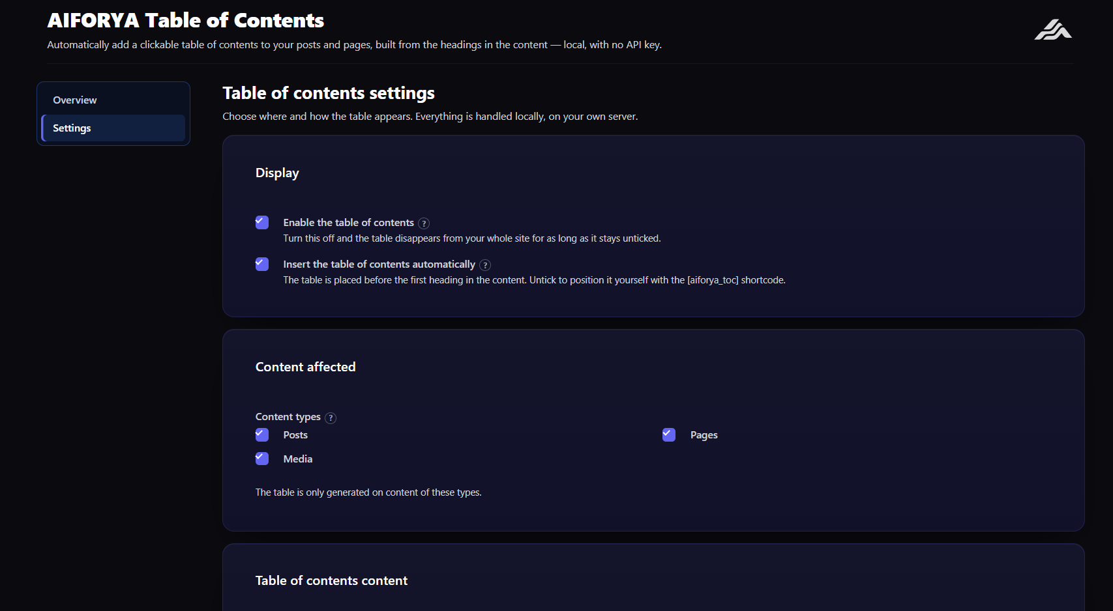The height and width of the screenshot is (611, 1113).
Task: Show the Content types help icon
Action: [331, 418]
